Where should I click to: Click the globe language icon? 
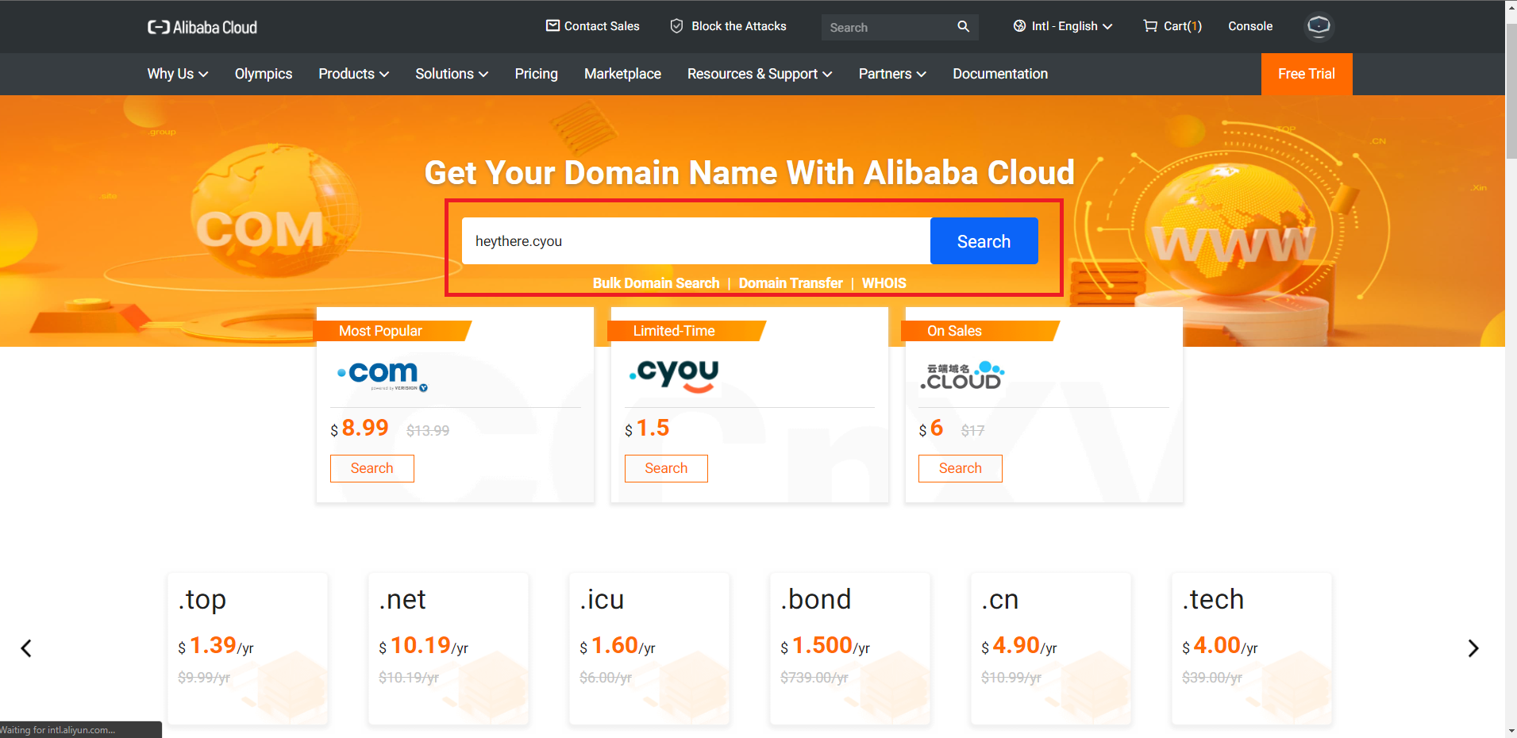click(x=1019, y=26)
